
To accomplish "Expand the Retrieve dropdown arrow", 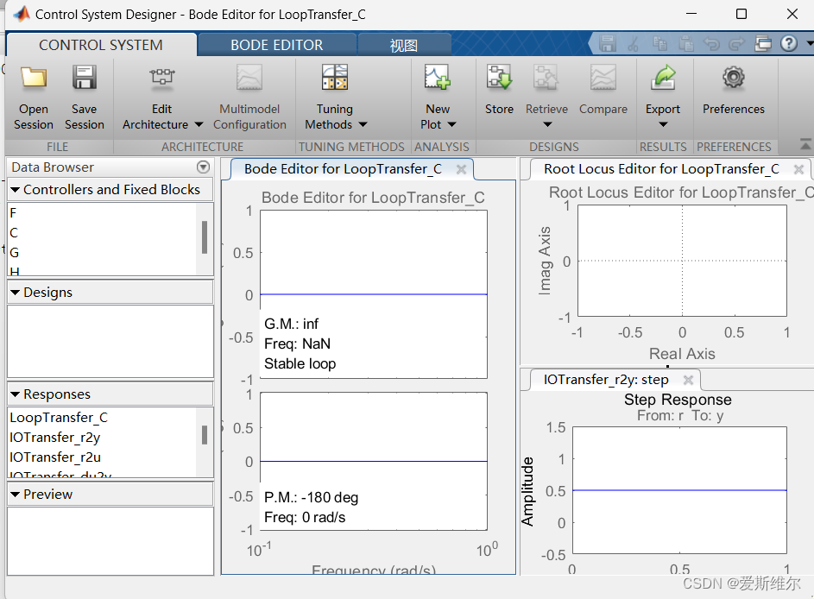I will [547, 124].
